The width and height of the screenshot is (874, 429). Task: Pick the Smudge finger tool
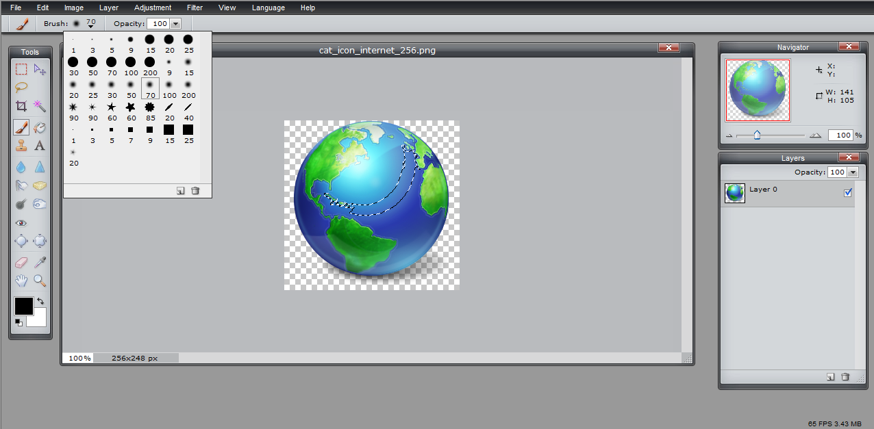click(x=21, y=185)
